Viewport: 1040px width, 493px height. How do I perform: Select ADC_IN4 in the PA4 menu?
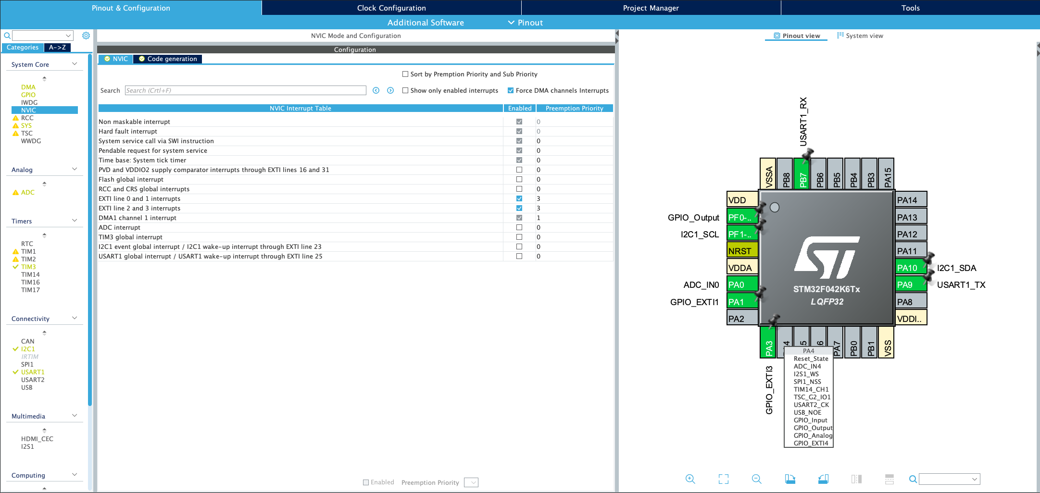[x=807, y=366]
